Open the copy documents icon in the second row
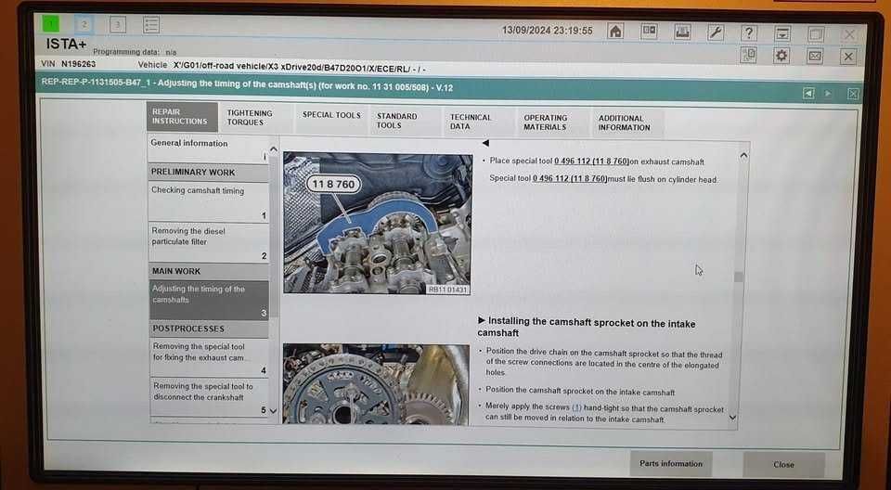 748,55
